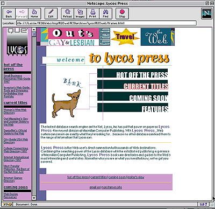Open 'College Connections Web Directory 1997' link
The width and height of the screenshot is (215, 209).
16,150
